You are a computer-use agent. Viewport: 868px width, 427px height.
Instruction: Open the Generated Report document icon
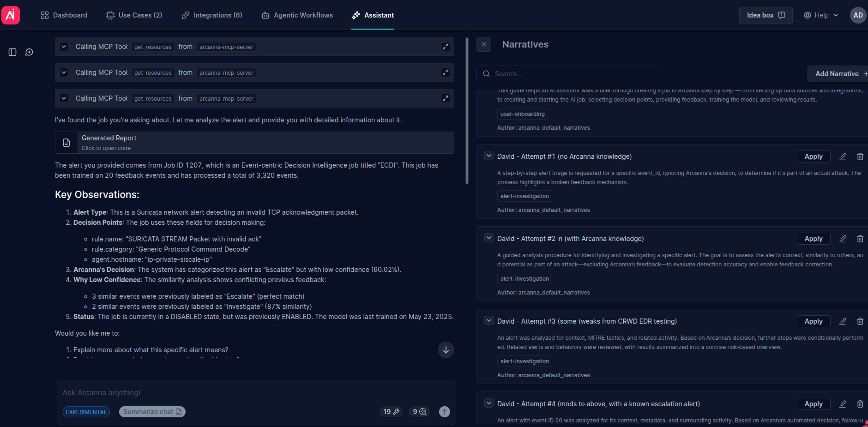66,143
